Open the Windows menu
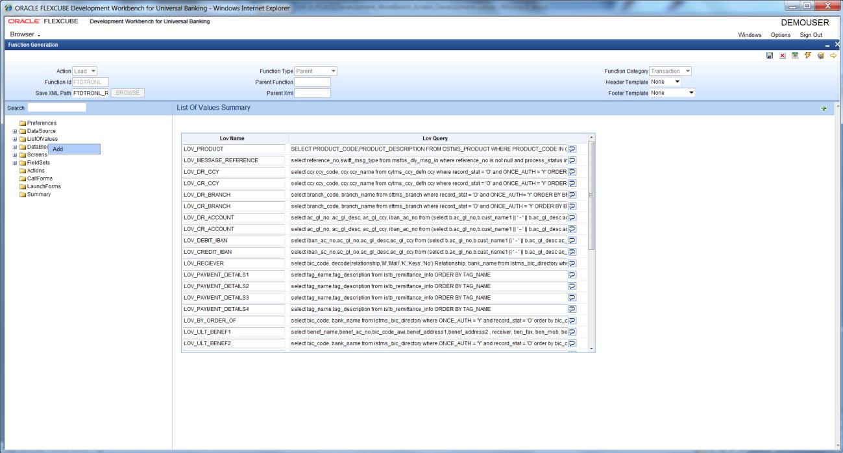Image resolution: width=843 pixels, height=453 pixels. click(x=750, y=35)
